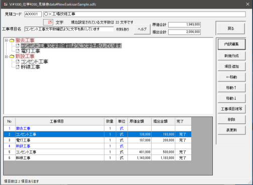Click the 提出金額 cell of 幹線工事 row
253x185 pixels.
[163, 158]
